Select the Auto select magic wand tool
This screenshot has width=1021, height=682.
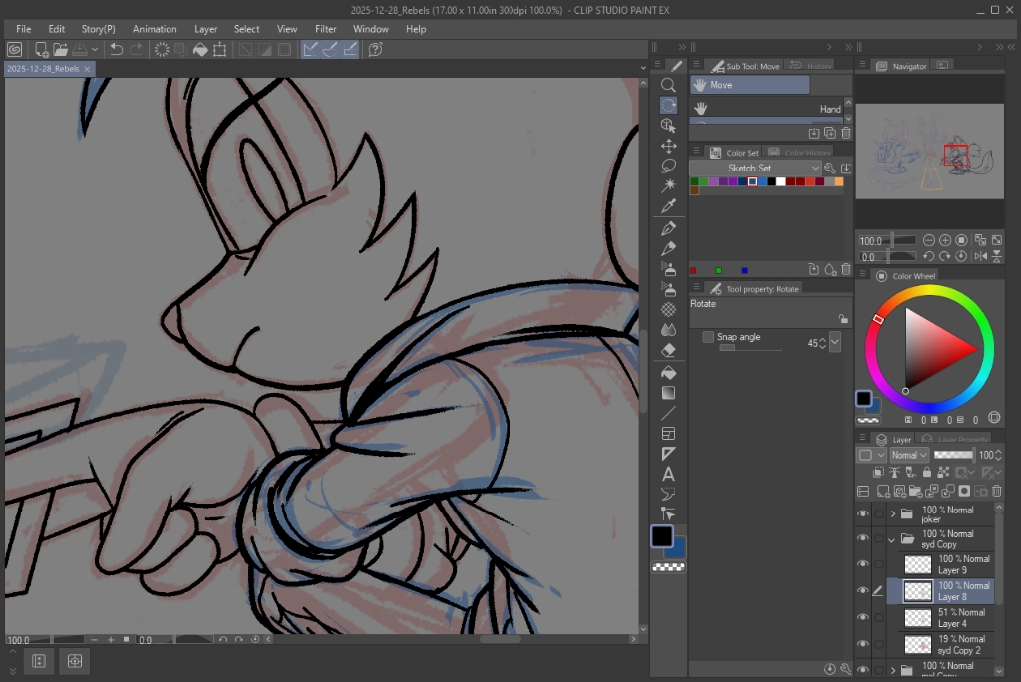pos(668,186)
